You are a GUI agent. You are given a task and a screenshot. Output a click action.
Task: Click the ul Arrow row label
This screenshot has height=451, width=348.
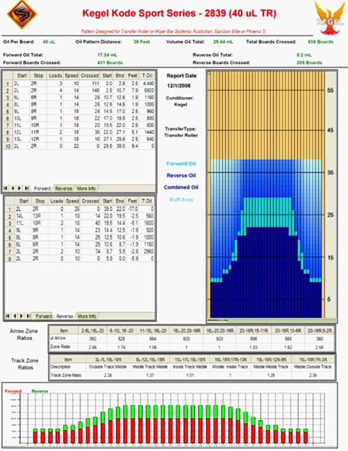pyautogui.click(x=58, y=338)
